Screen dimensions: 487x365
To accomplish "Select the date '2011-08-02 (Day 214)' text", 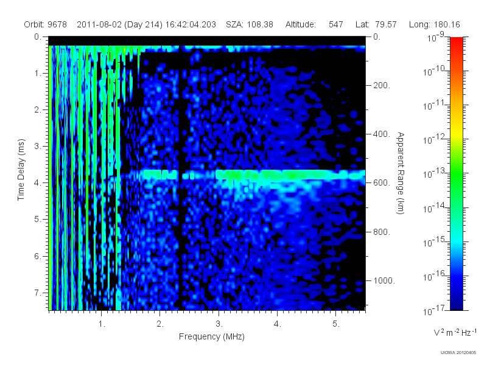I will pos(119,24).
